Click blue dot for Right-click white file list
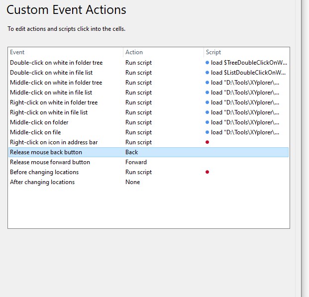This screenshot has width=309, height=297. [207, 112]
